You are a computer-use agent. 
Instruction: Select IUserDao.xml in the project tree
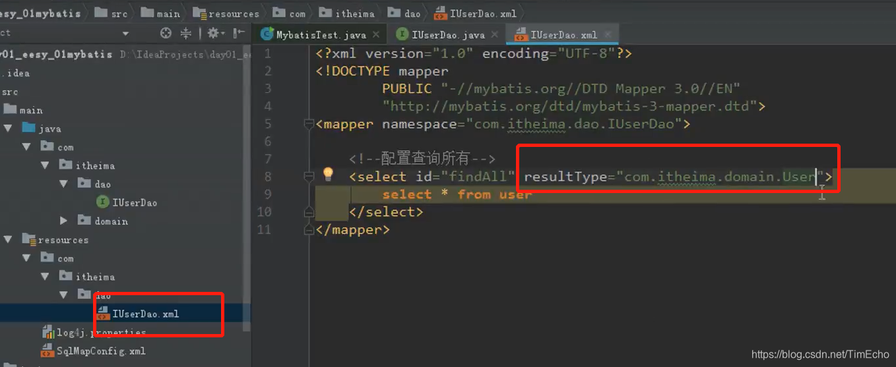click(x=138, y=314)
